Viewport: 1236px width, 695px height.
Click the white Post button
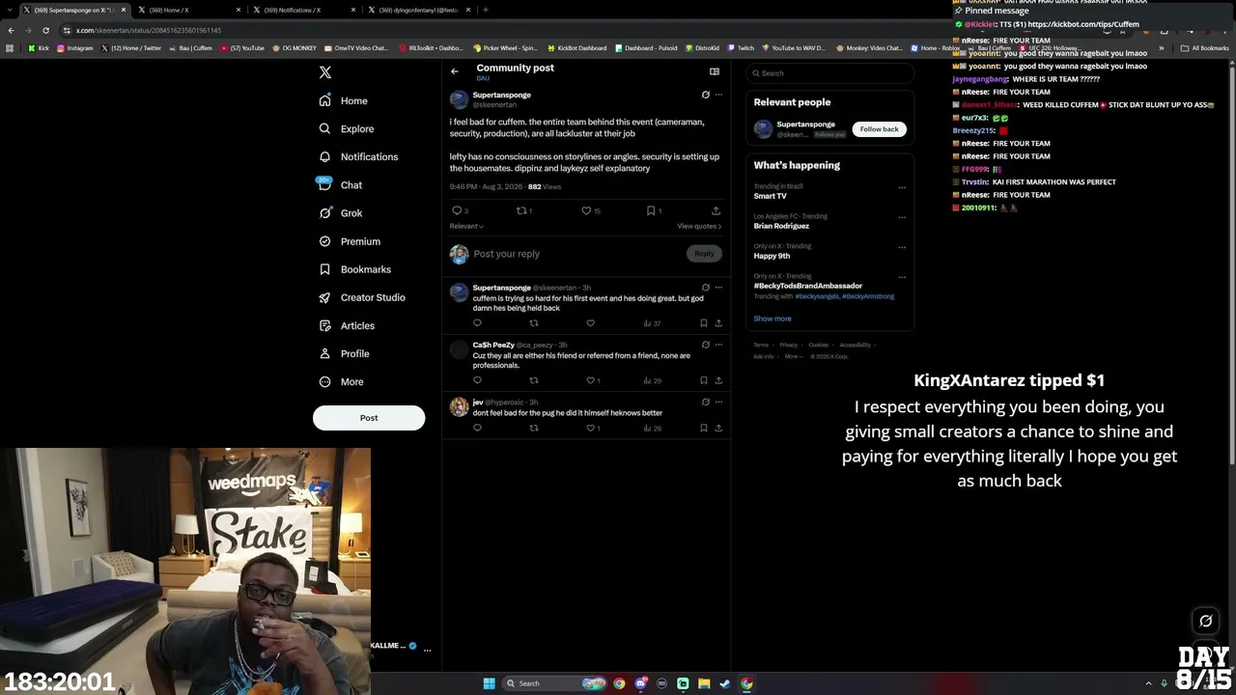(x=369, y=418)
